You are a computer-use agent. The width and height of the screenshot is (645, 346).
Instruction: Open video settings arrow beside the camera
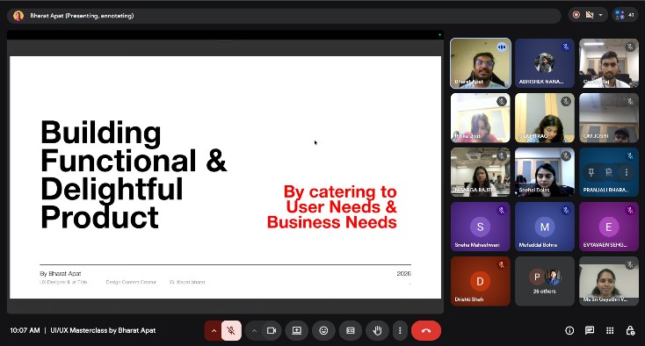[254, 330]
